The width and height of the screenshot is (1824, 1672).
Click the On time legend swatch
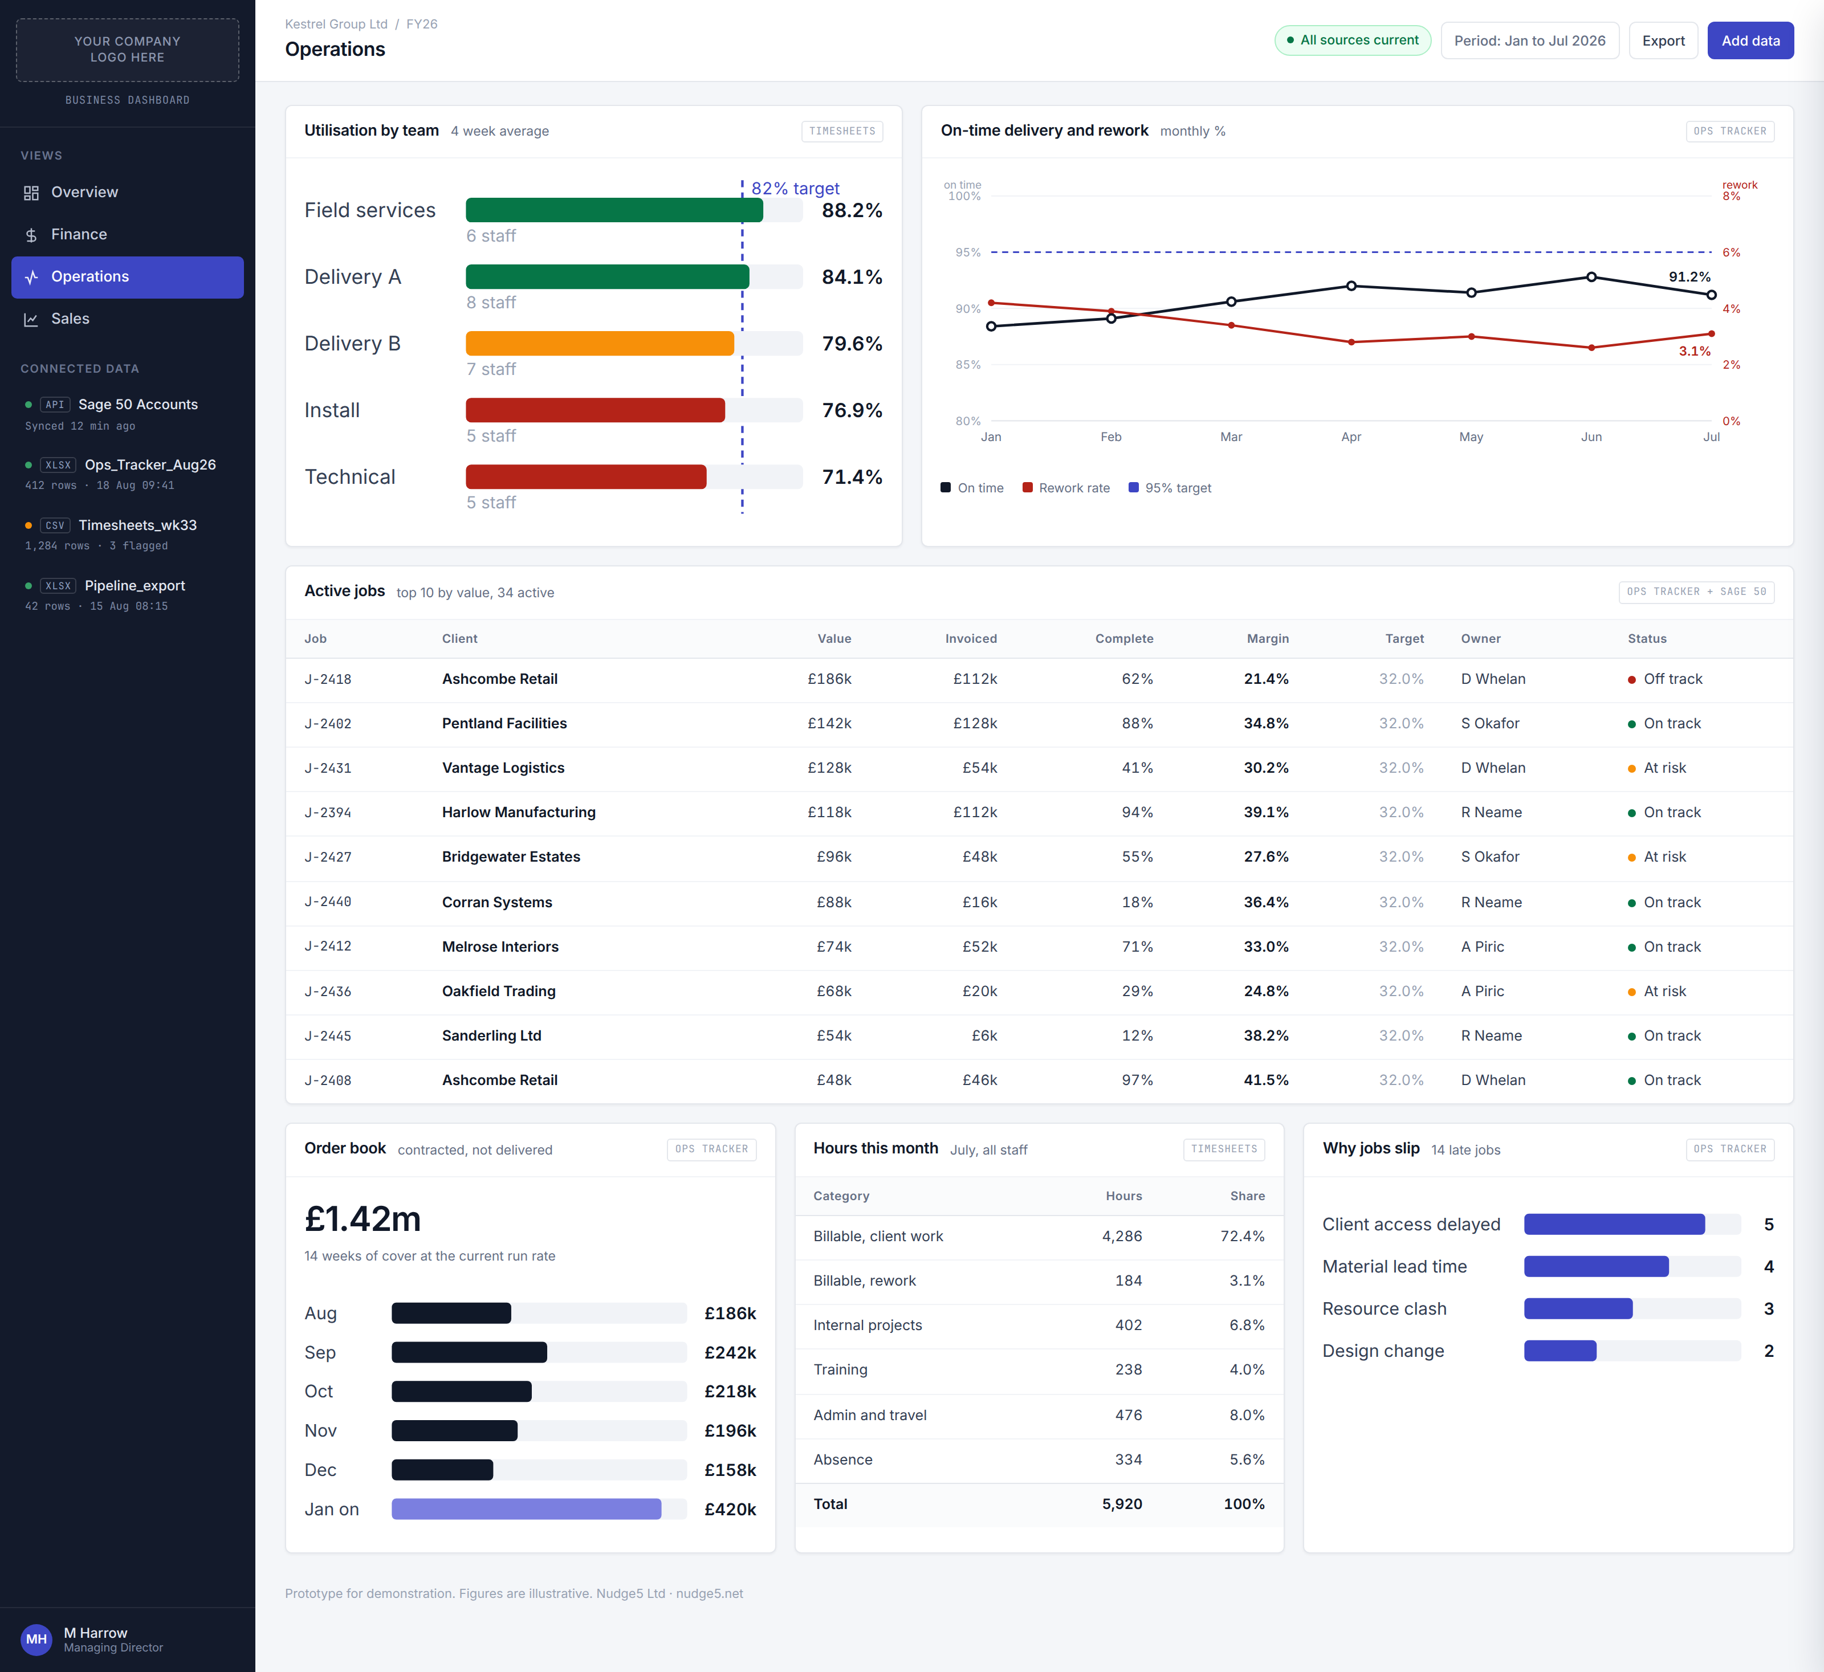tap(946, 488)
